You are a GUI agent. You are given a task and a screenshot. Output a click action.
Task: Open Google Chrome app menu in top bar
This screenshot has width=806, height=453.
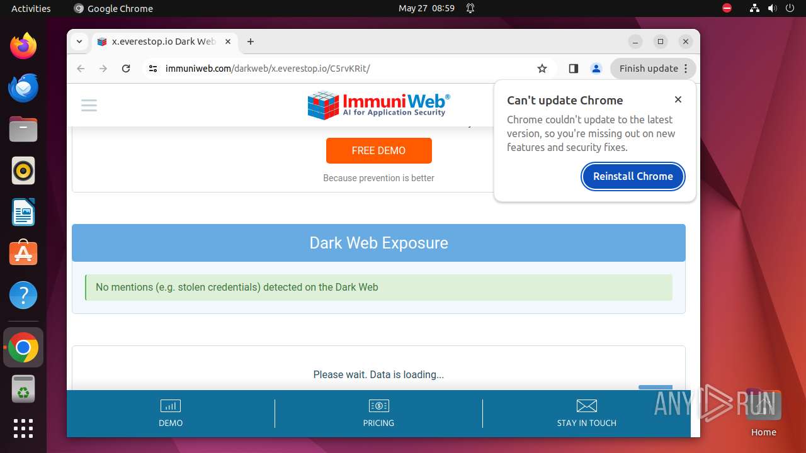tap(113, 8)
